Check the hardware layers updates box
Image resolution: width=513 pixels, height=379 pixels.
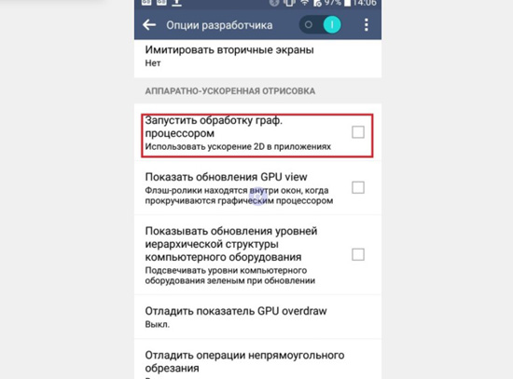click(x=358, y=254)
